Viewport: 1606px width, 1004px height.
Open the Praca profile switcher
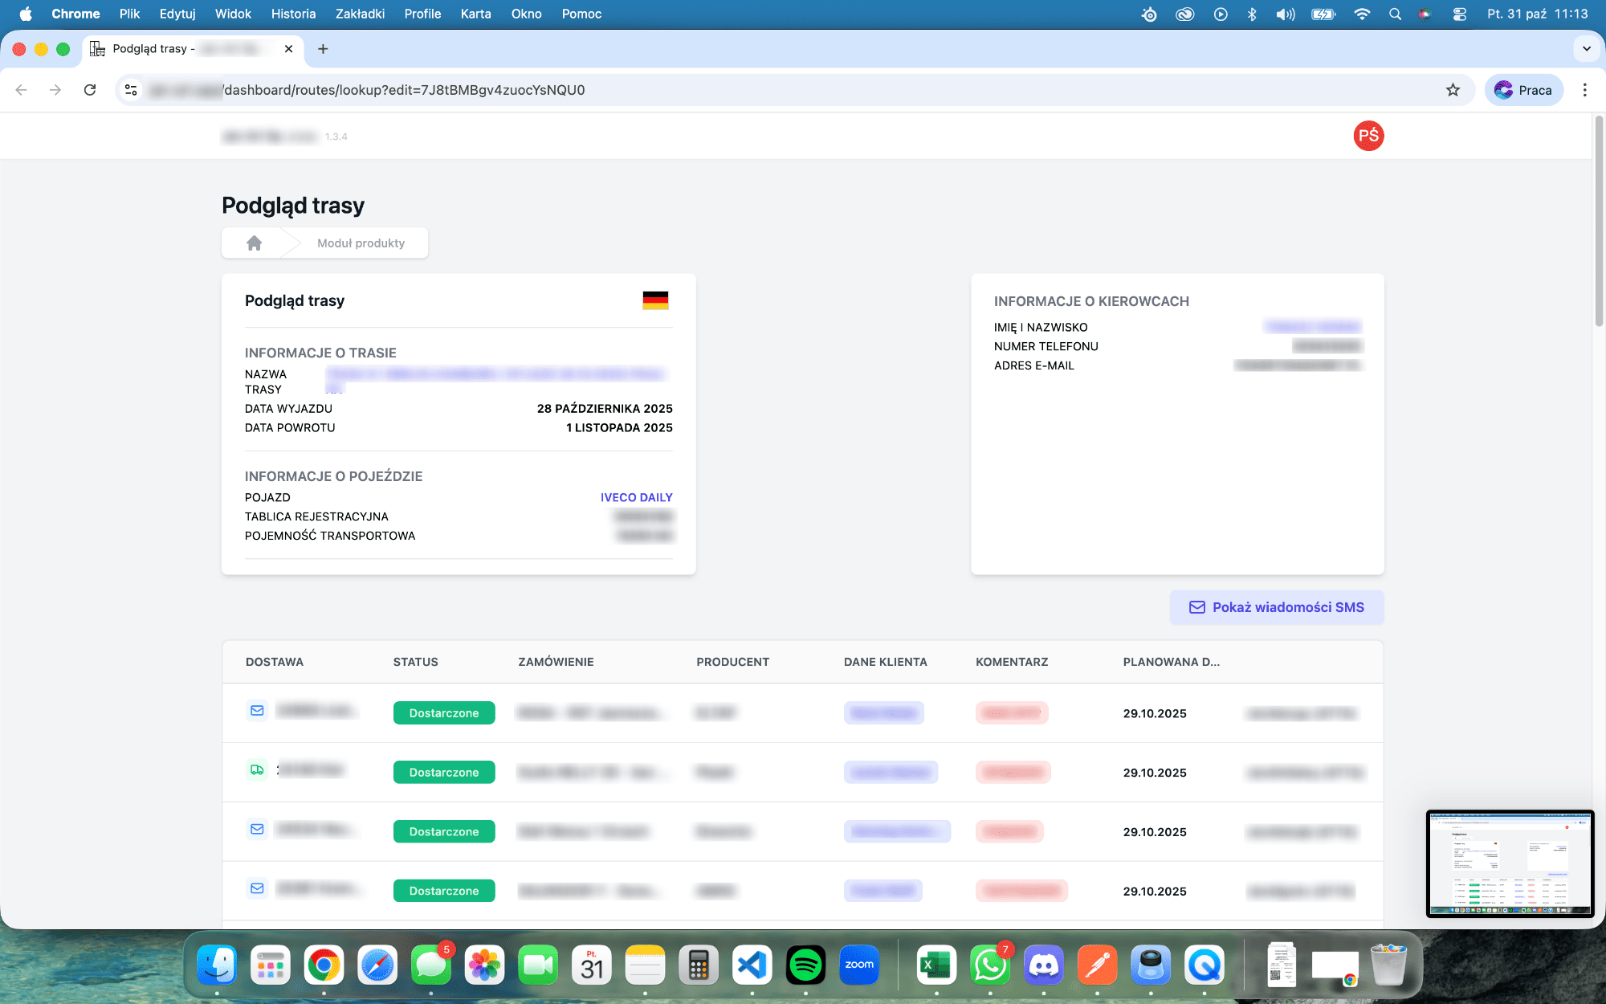1523,90
